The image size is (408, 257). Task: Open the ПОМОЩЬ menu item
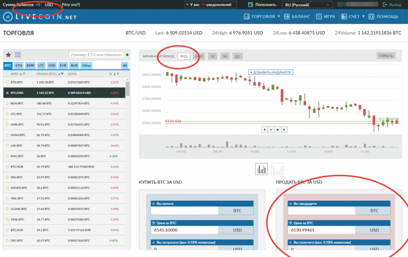384,16
